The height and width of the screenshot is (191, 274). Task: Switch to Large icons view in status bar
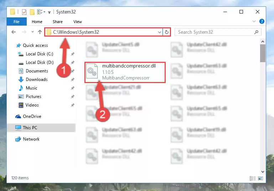coord(260,178)
